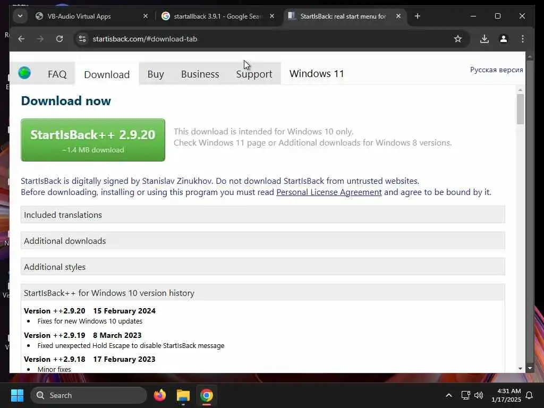Open the clock showing 4:31 AM
Screen dimensions: 544x408
coord(506,395)
